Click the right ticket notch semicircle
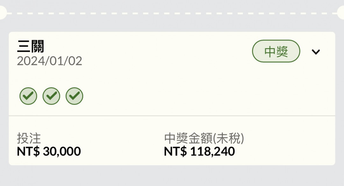The height and width of the screenshot is (186, 344). coord(341,13)
